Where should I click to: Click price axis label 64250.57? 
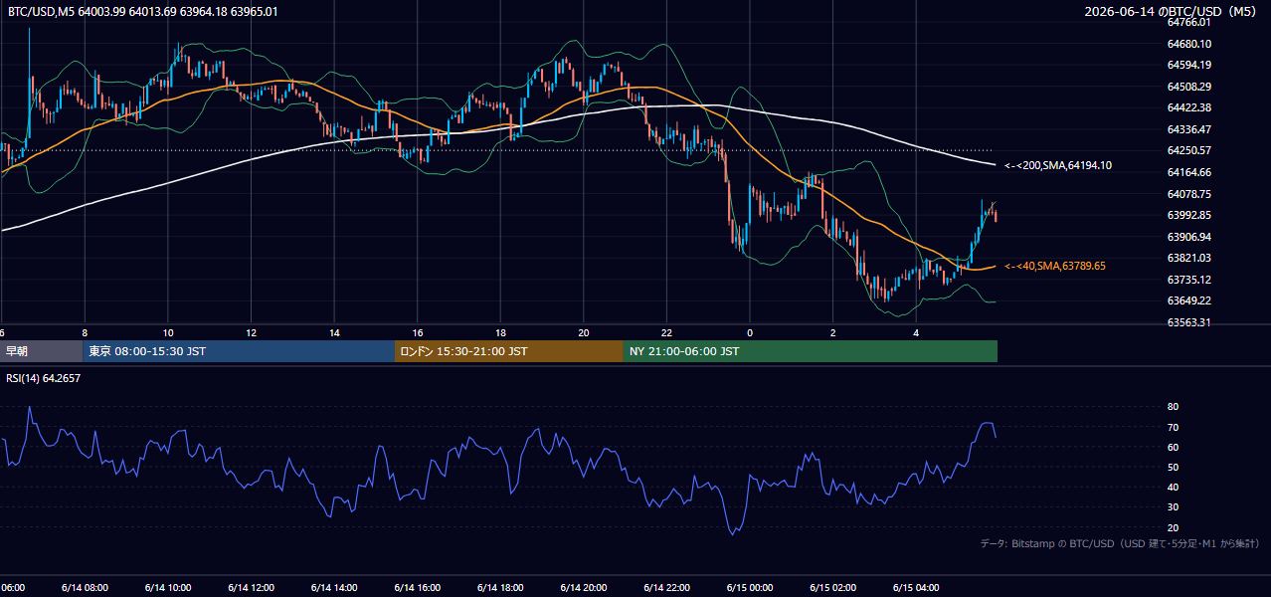coord(1188,150)
